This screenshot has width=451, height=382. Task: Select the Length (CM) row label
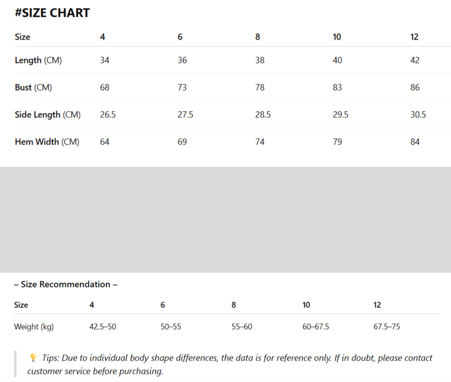click(38, 61)
